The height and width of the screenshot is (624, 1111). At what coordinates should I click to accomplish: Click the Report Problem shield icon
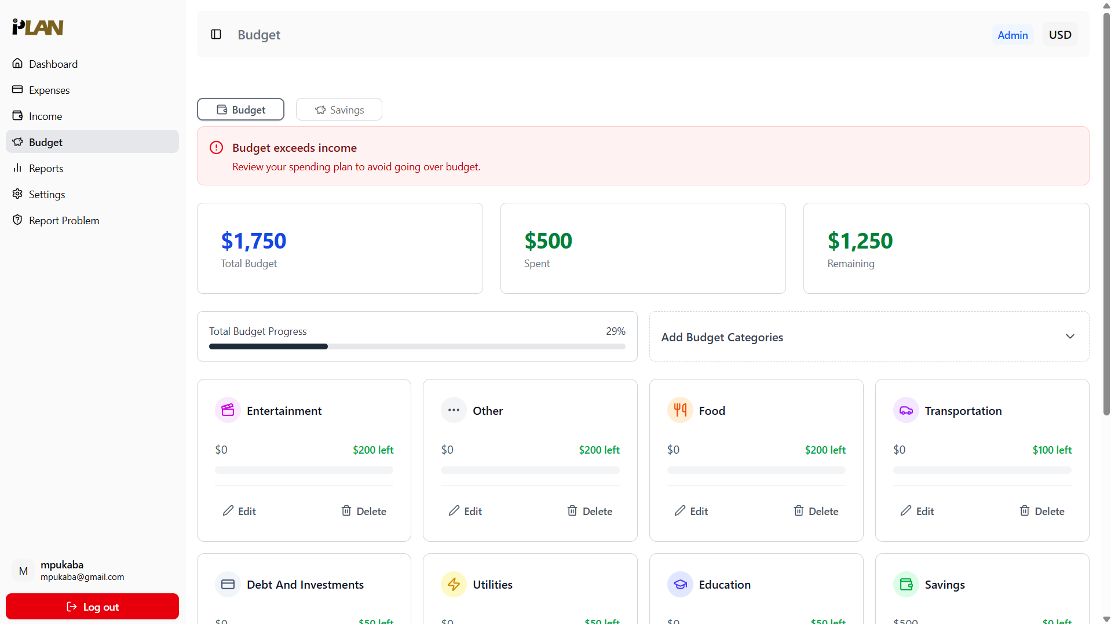tap(17, 220)
